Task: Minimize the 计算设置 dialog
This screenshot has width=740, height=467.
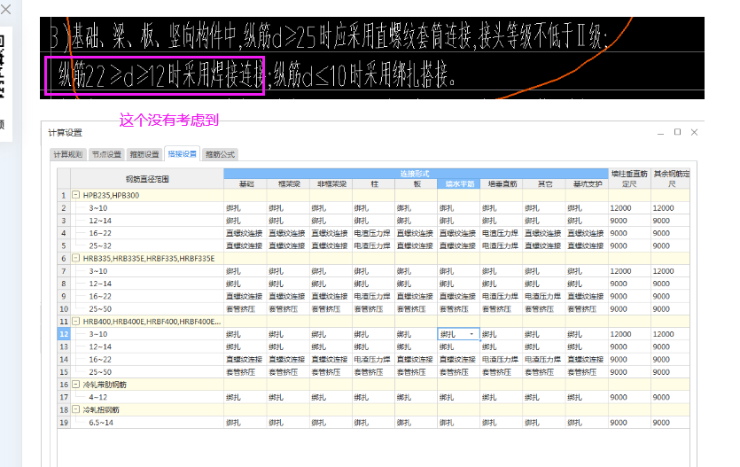Action: (661, 133)
